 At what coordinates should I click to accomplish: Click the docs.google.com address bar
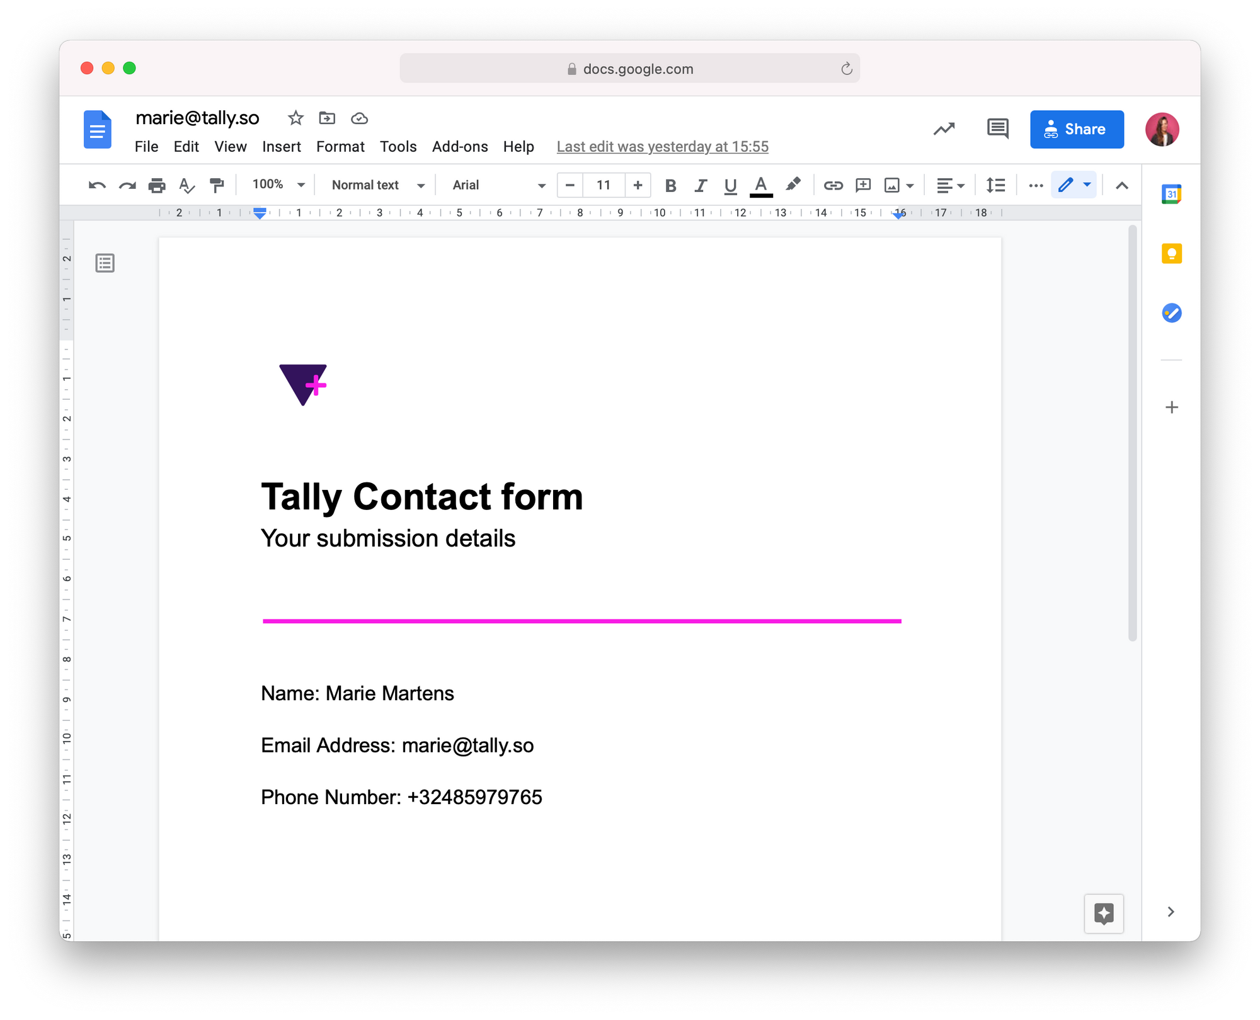[x=629, y=69]
